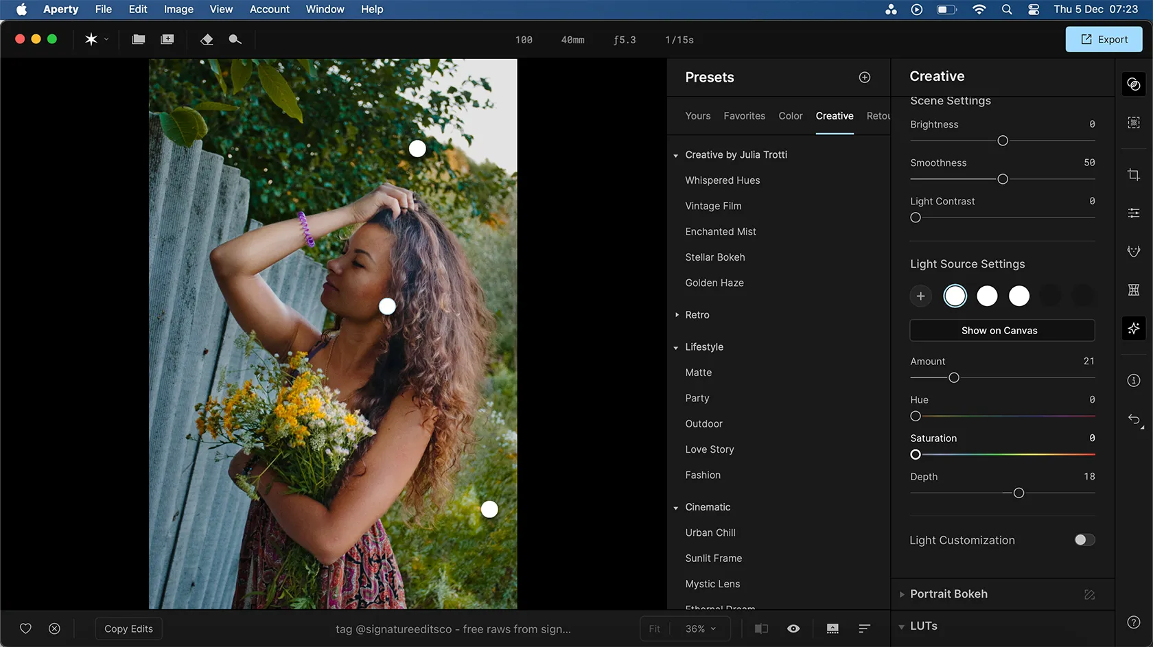Expand the Retro preset group

(x=697, y=315)
